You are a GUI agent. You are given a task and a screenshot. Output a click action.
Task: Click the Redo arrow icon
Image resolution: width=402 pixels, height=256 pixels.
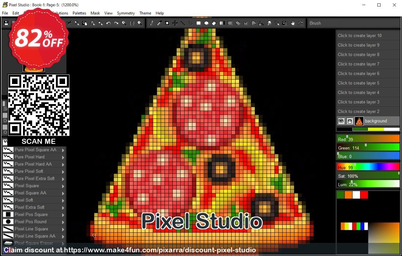(x=116, y=23)
